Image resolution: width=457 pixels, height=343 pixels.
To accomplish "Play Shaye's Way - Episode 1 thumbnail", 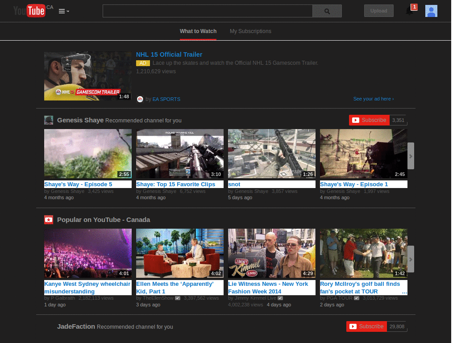I will pos(363,154).
